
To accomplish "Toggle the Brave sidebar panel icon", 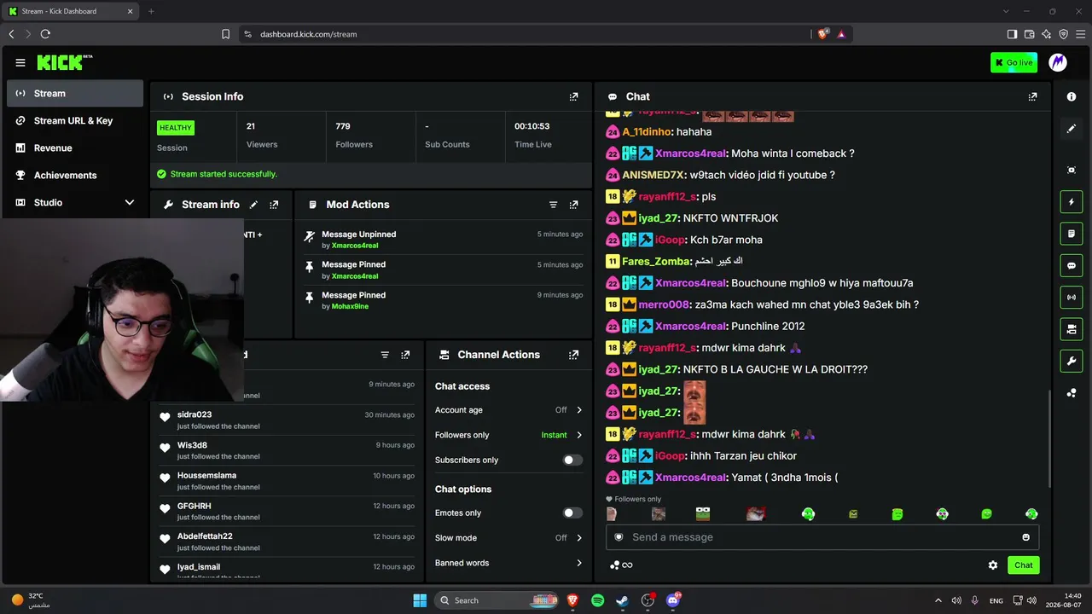I will pyautogui.click(x=1012, y=34).
